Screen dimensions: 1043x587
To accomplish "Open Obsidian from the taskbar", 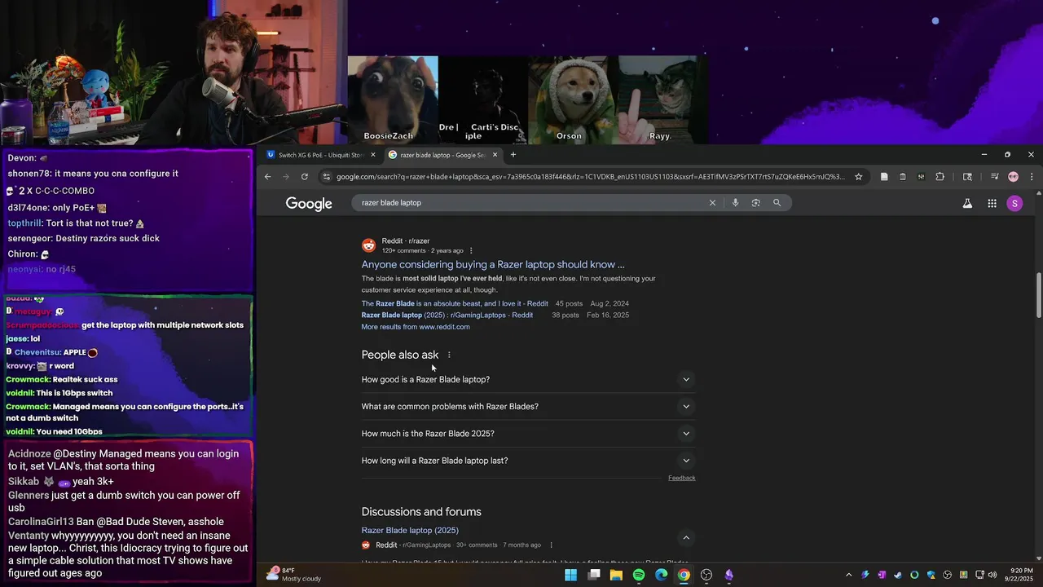I will coord(729,575).
